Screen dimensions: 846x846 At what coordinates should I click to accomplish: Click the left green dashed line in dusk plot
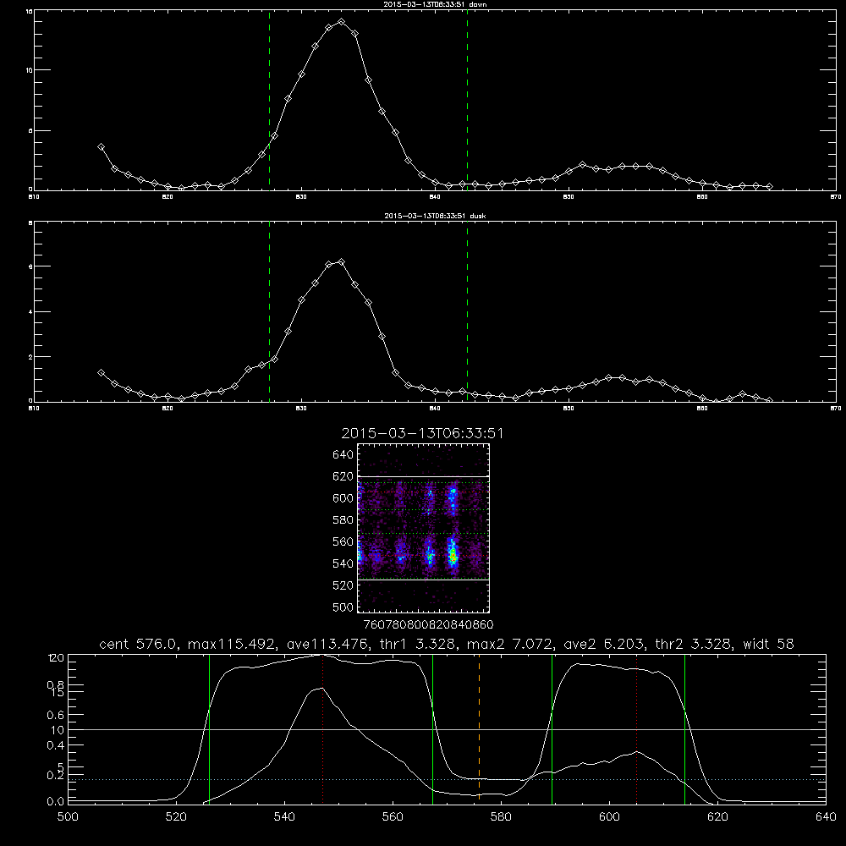coord(269,312)
